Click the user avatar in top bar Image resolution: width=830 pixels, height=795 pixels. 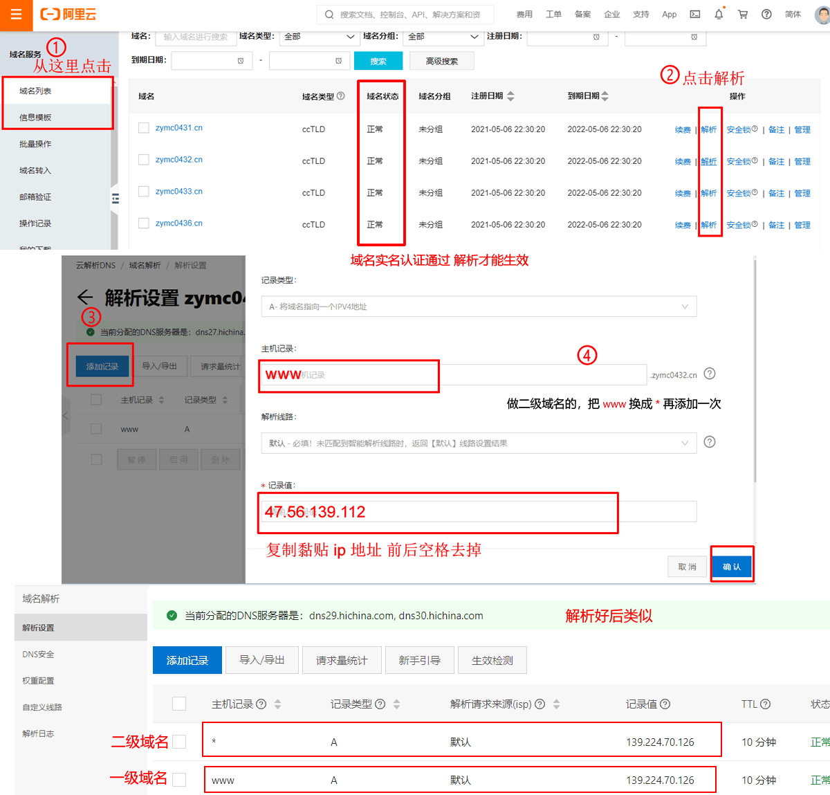[822, 15]
